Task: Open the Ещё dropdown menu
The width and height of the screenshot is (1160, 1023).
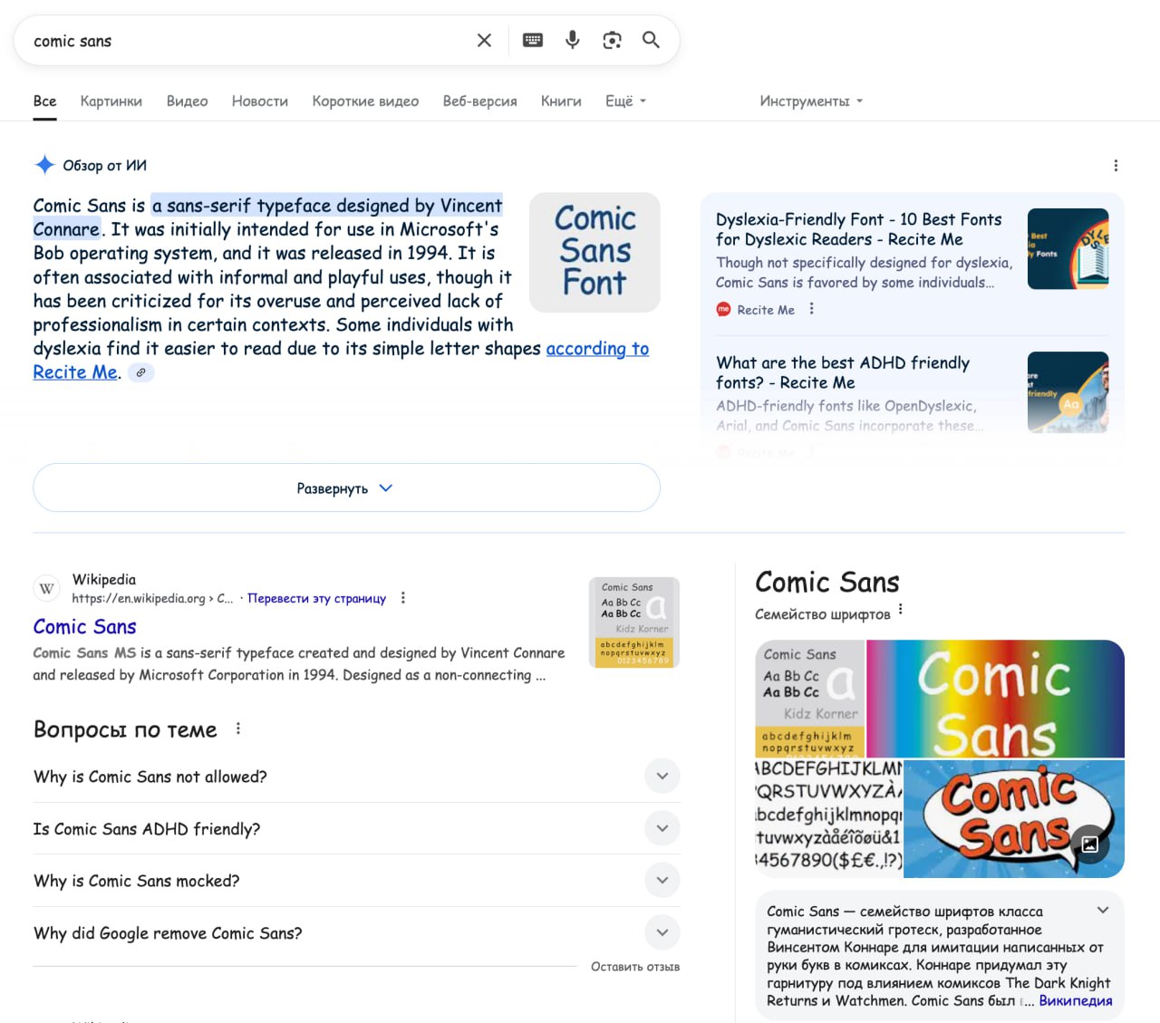Action: pyautogui.click(x=624, y=101)
